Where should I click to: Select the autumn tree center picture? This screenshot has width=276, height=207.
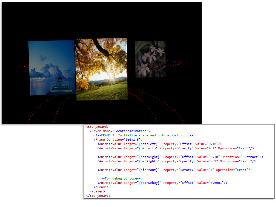coord(101,69)
